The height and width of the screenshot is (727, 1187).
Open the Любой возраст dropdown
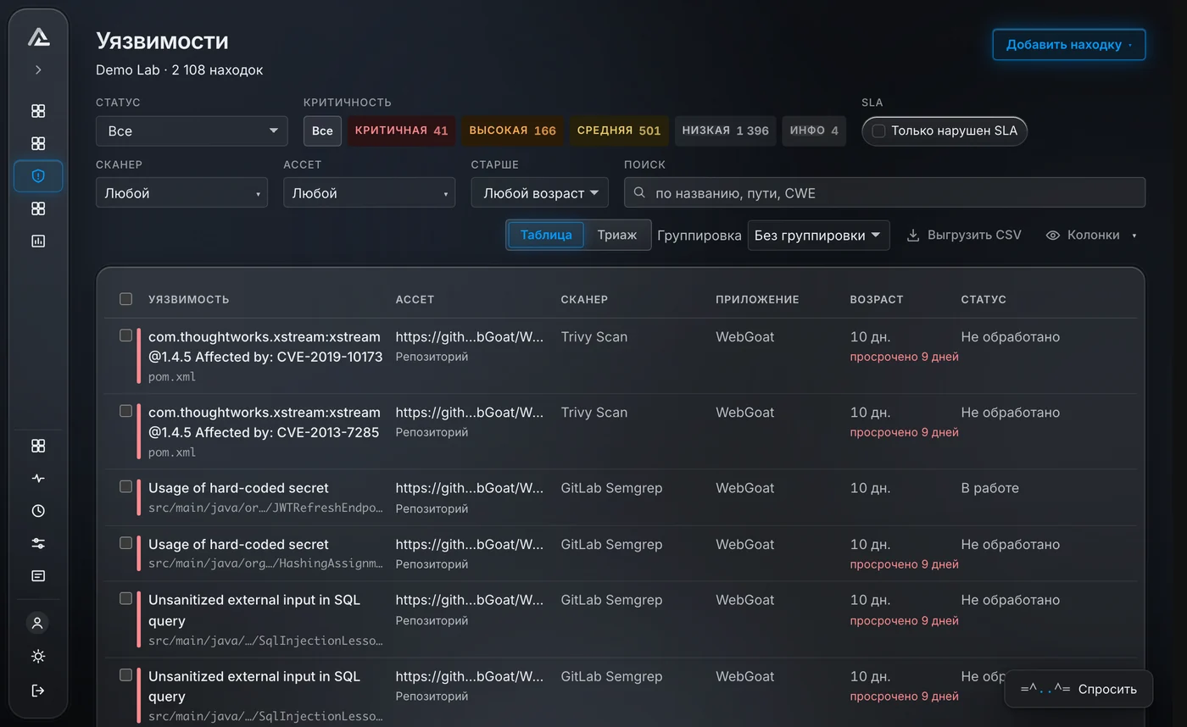540,193
